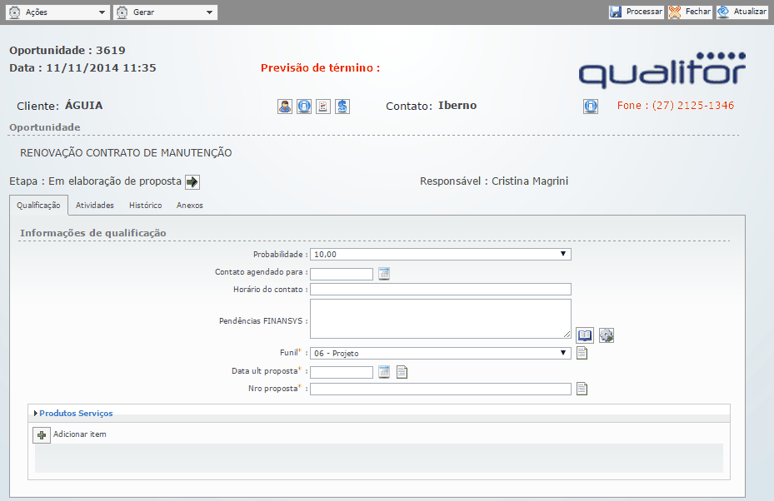Click the Previsão de término label
The image size is (774, 501).
point(321,68)
